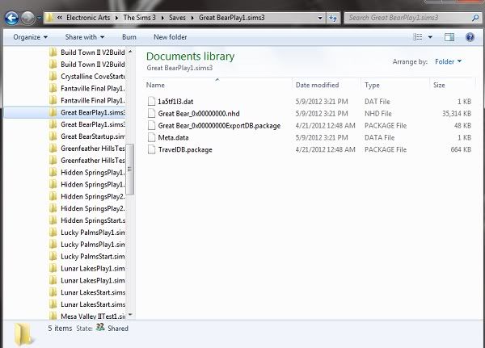485x348 pixels.
Task: Click the 48 KB size cell
Action: pyautogui.click(x=462, y=125)
